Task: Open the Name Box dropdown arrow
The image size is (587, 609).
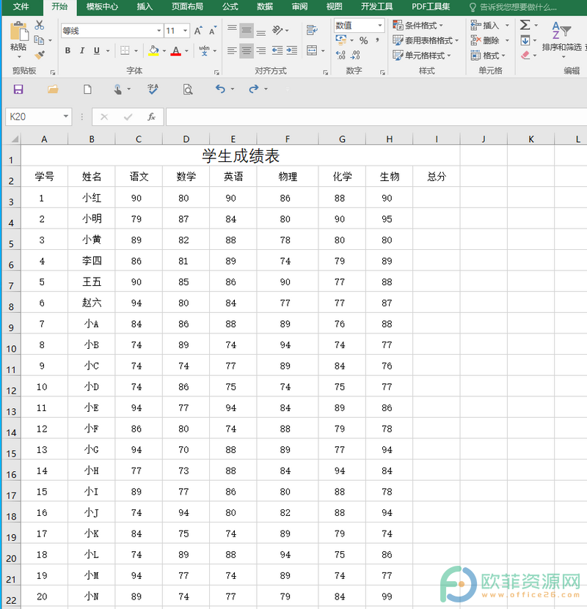Action: [x=66, y=117]
